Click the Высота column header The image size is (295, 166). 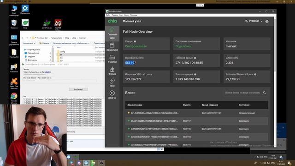[187, 105]
